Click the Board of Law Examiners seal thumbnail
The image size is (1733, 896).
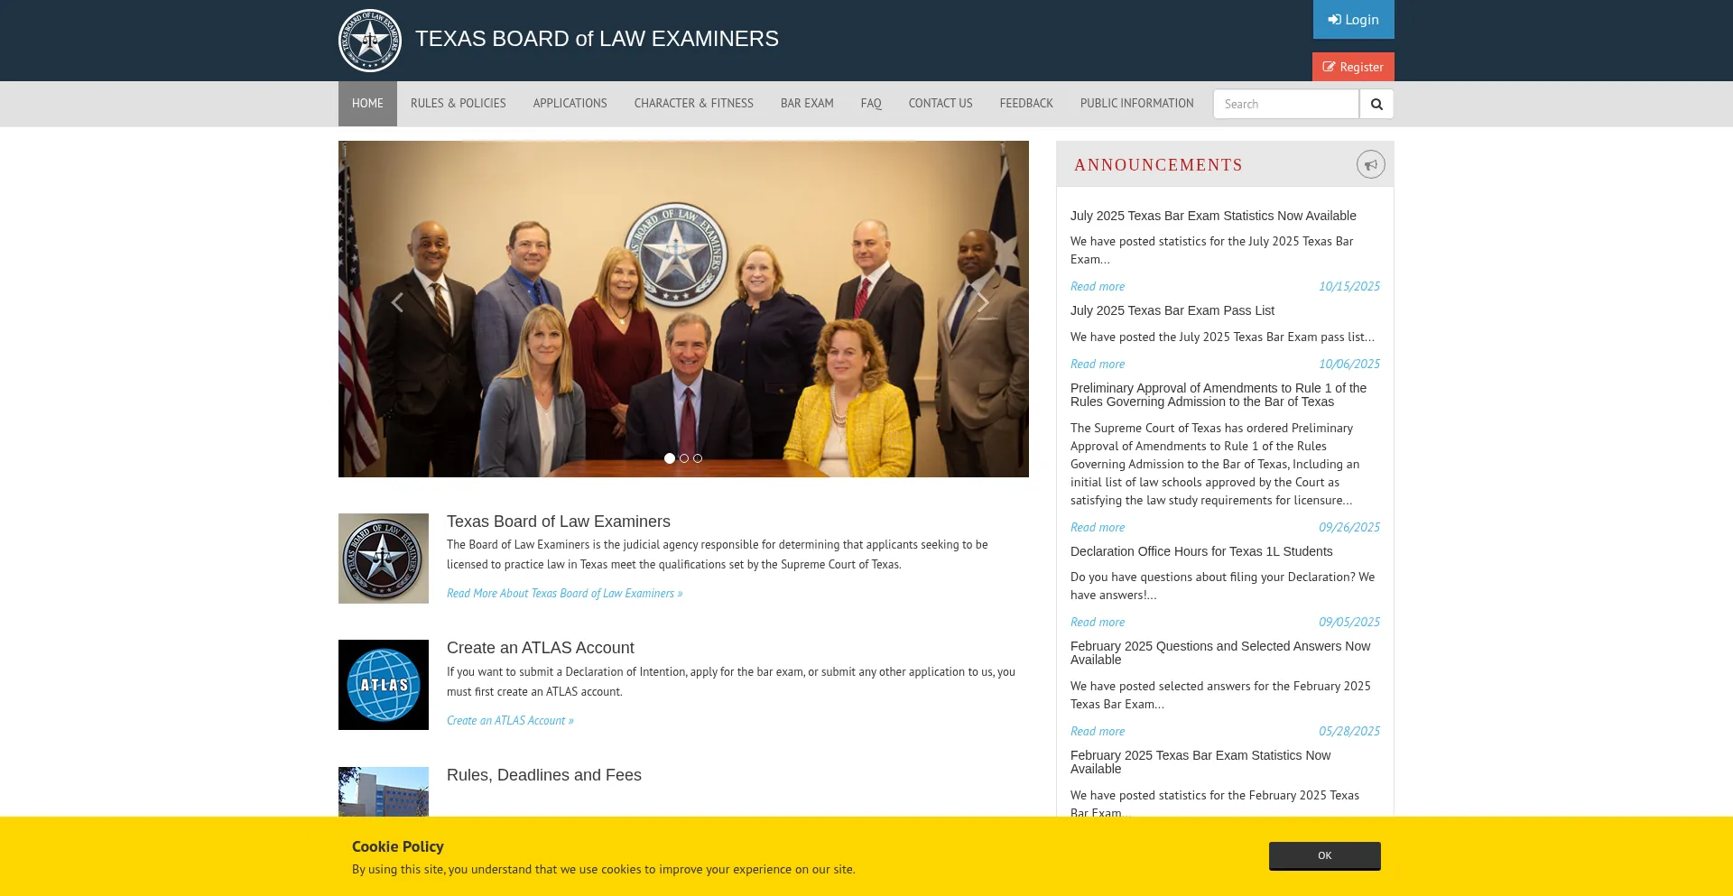click(384, 559)
